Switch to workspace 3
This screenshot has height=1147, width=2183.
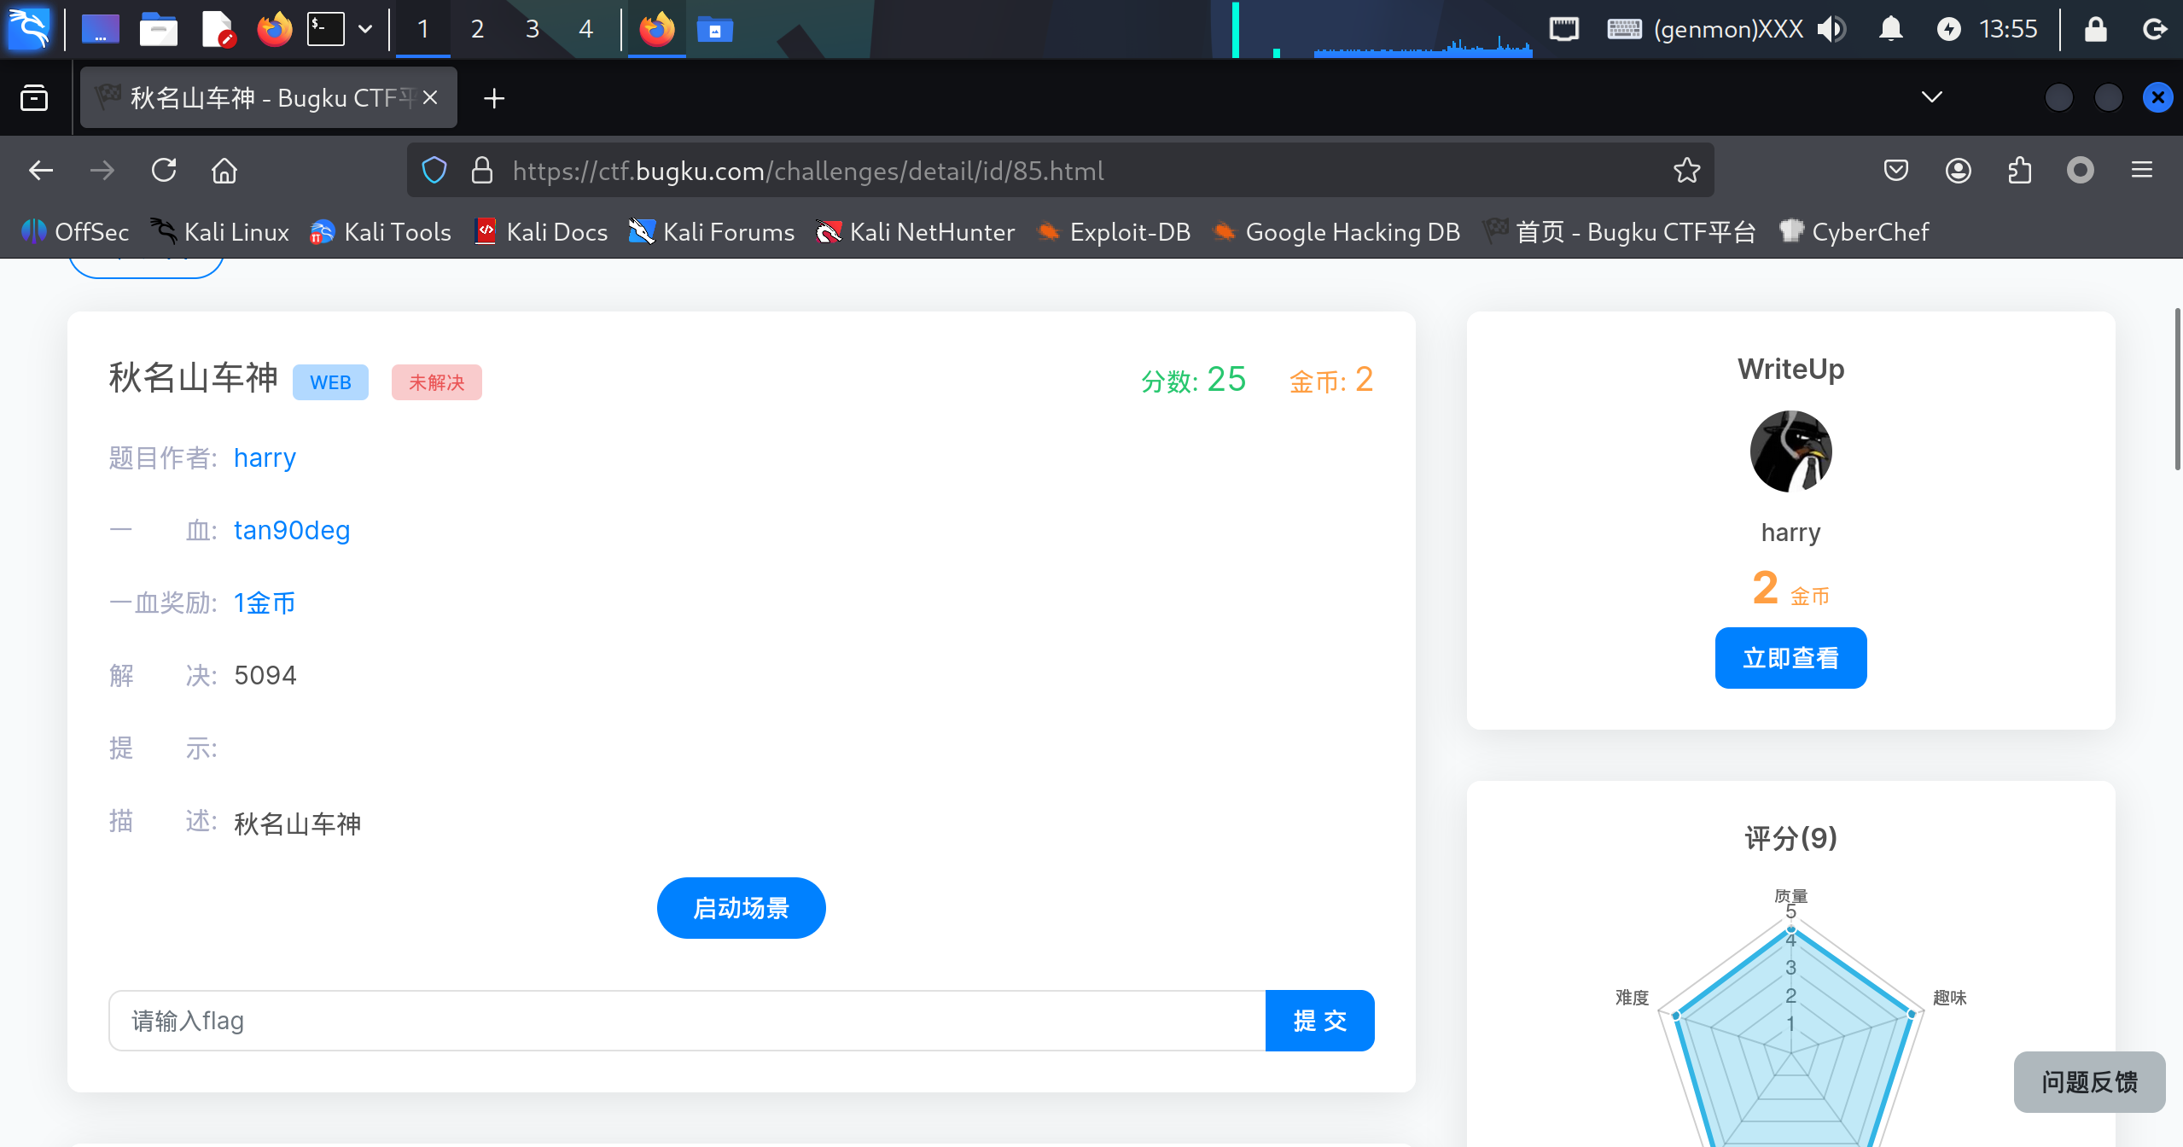(x=532, y=29)
